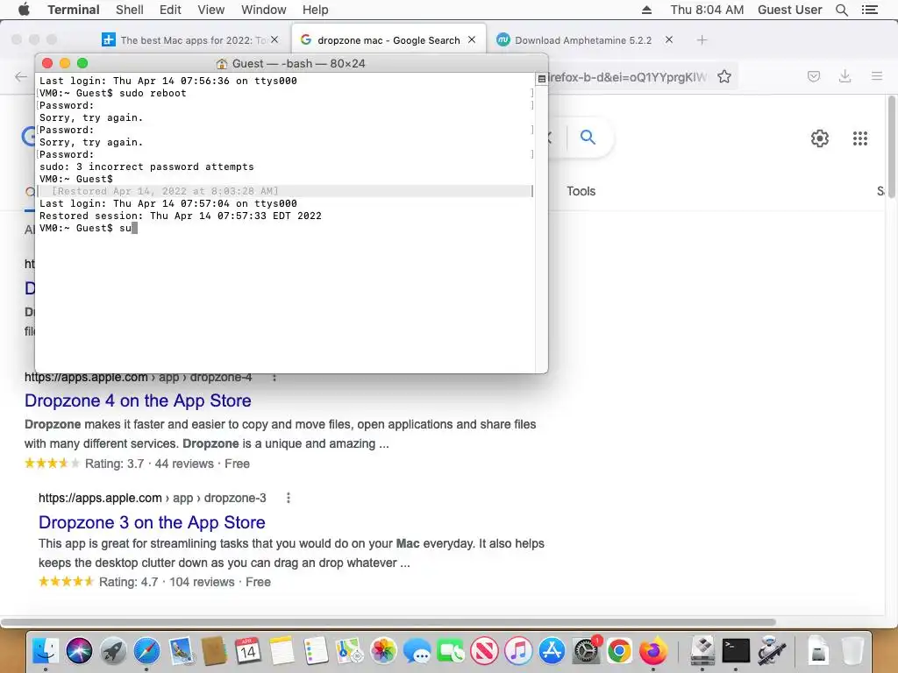
Task: Open Dropzone 3 on the App Store
Action: 152,522
